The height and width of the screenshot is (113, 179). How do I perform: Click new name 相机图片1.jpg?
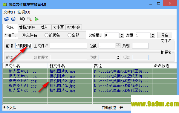point(62,76)
